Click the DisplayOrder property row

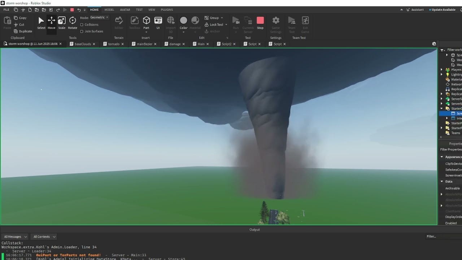coord(450,217)
